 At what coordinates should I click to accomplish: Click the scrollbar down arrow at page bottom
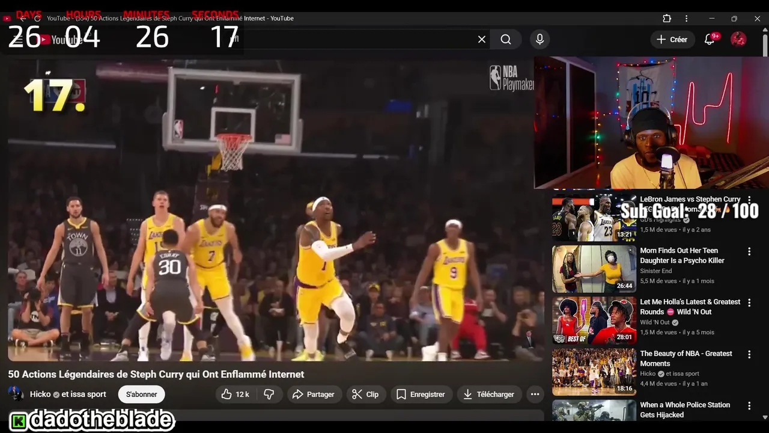pyautogui.click(x=765, y=417)
